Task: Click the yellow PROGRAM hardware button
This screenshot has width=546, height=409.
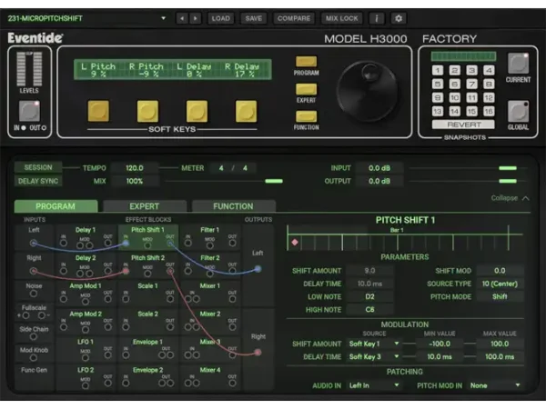Action: click(x=306, y=62)
